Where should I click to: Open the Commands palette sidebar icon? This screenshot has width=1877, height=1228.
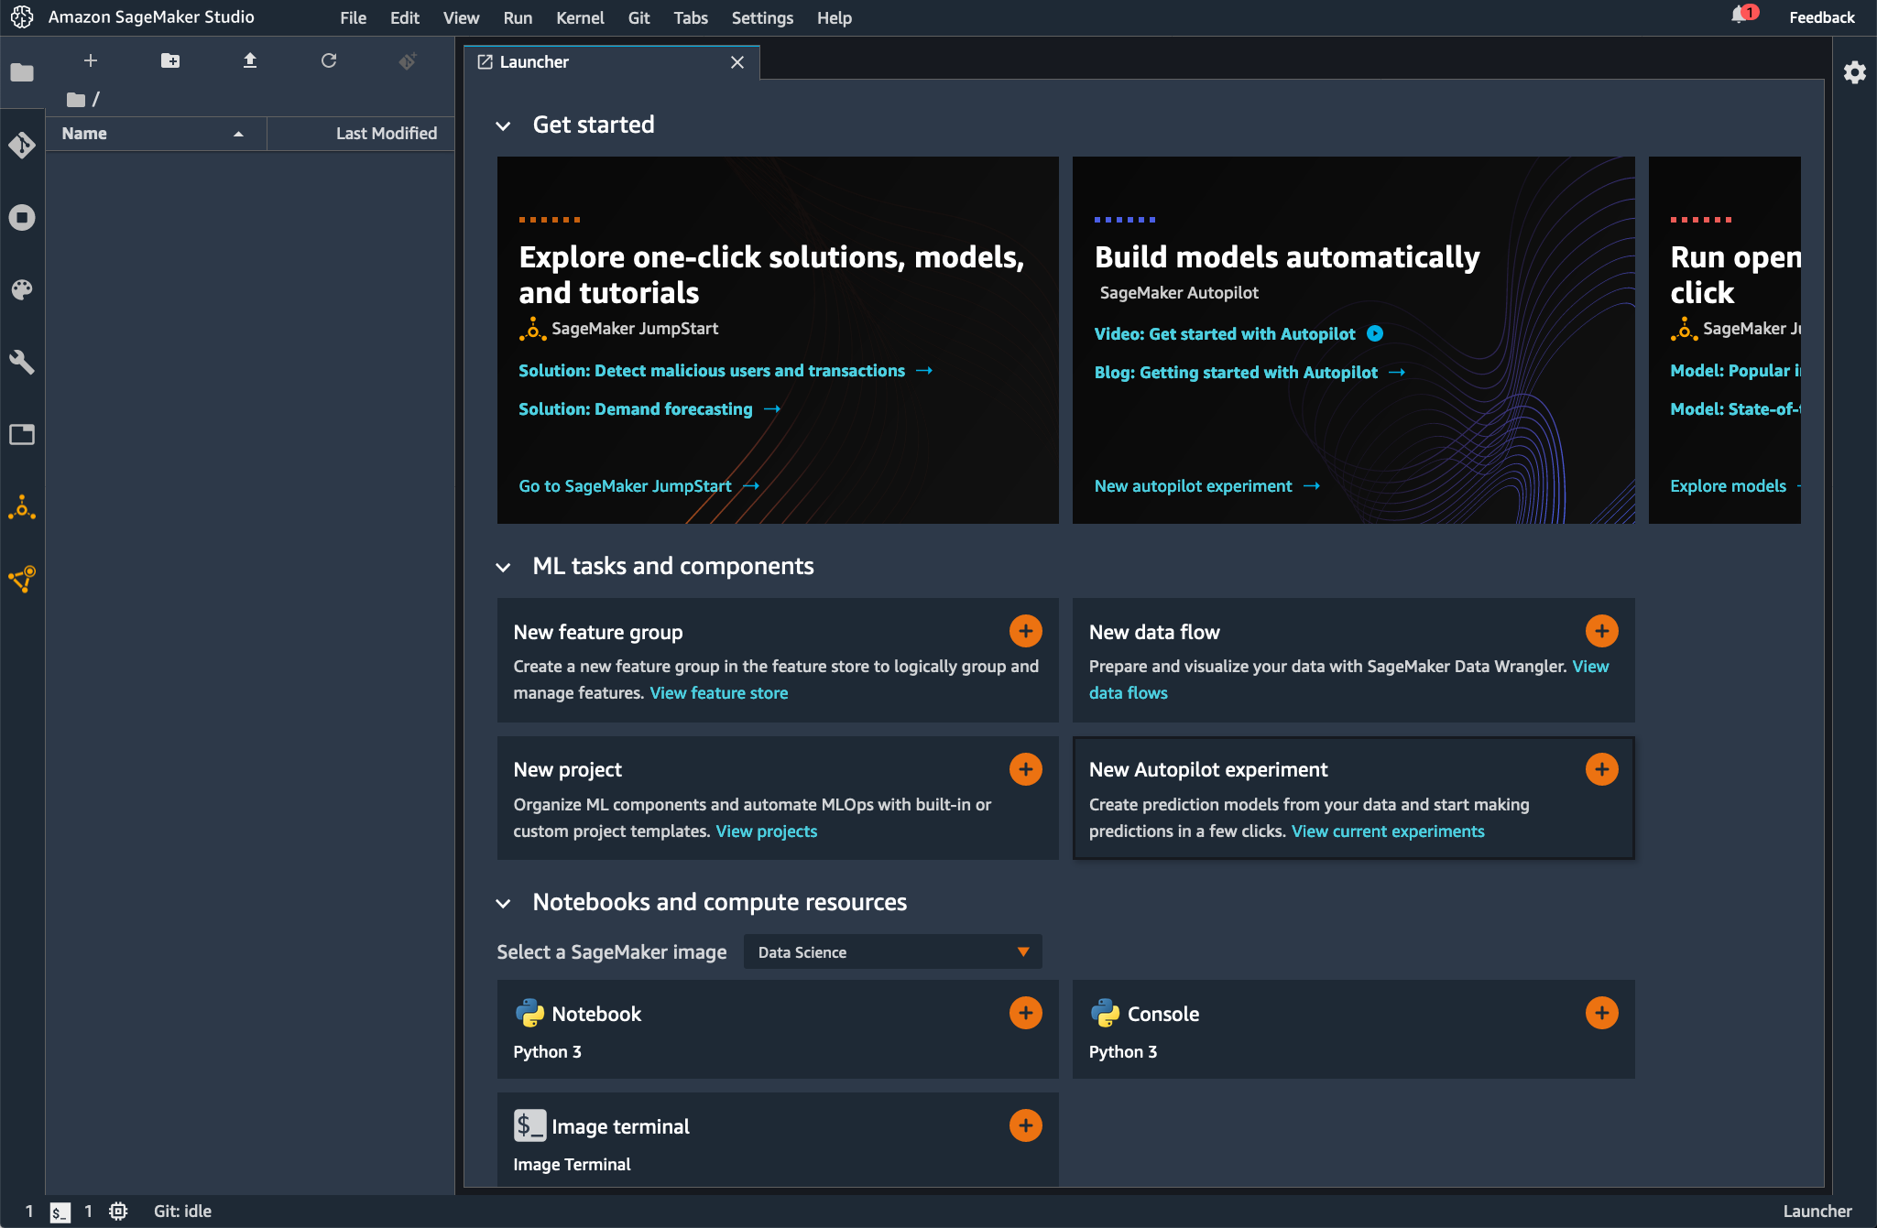(x=22, y=289)
